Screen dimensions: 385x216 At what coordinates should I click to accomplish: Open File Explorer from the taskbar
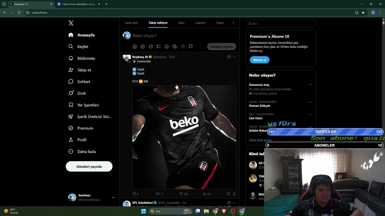206,211
